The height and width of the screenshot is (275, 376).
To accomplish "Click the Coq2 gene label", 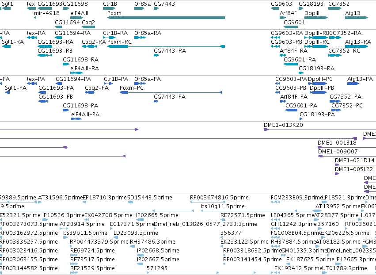I will pos(88,23).
